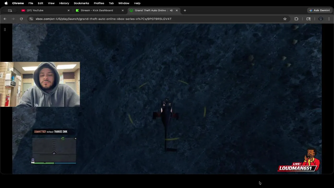The height and width of the screenshot is (188, 334).
Task: Go back to the previous page
Action: 5,19
